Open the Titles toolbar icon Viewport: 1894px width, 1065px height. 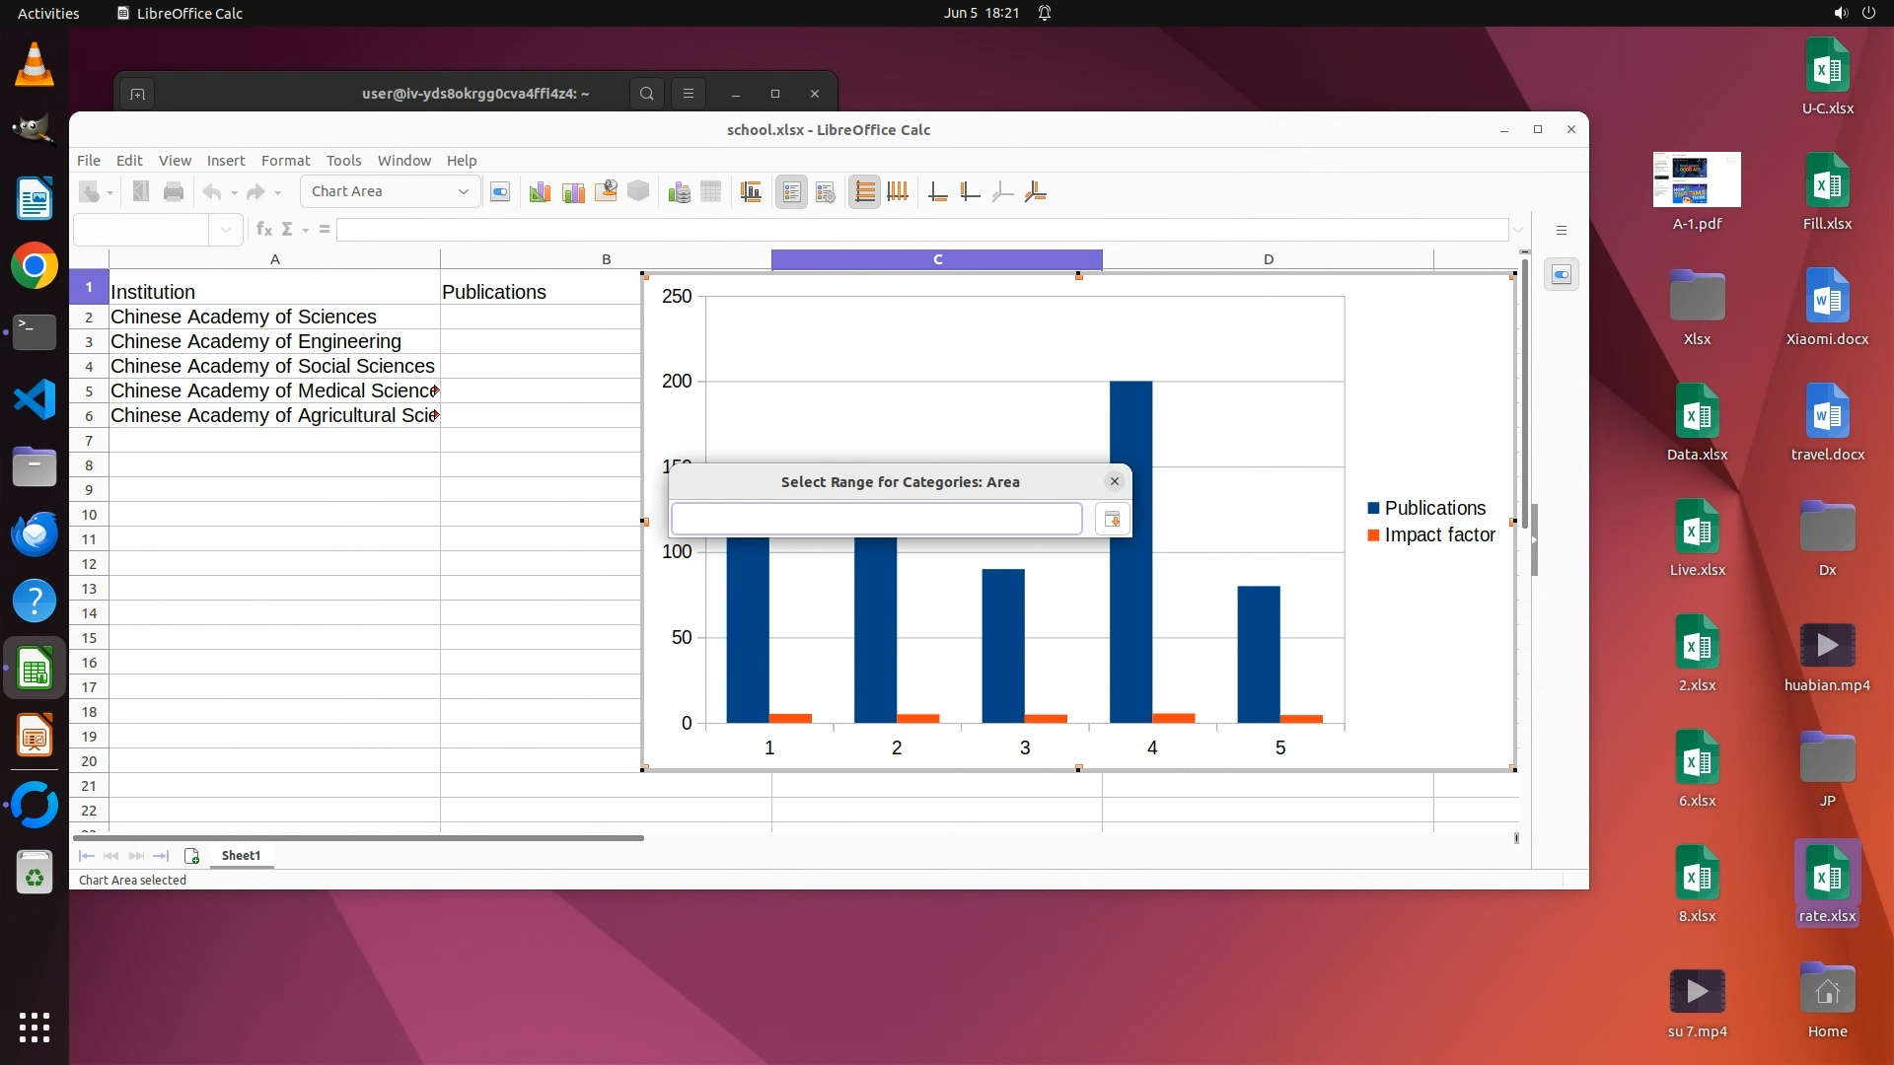751,192
